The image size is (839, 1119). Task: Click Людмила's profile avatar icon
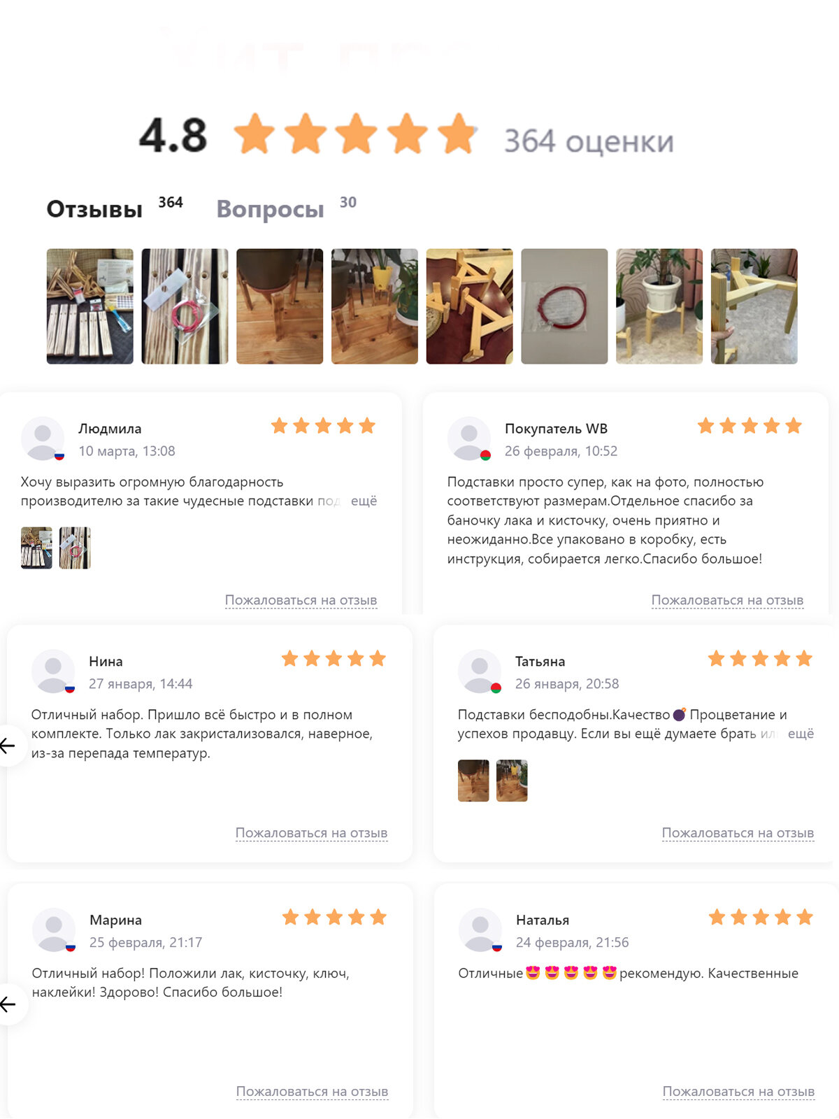click(43, 439)
